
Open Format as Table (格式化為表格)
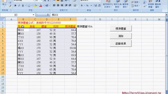[118, 4]
